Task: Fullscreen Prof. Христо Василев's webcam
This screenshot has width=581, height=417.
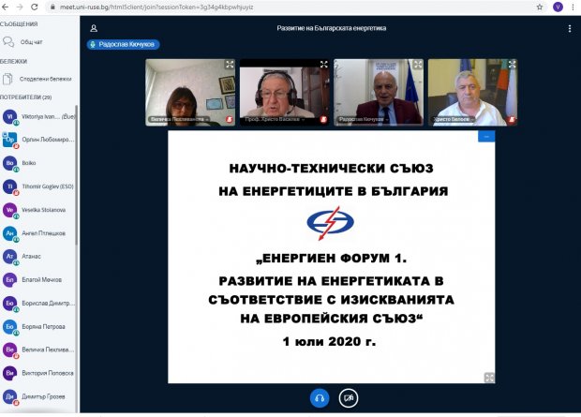Action: [324, 65]
